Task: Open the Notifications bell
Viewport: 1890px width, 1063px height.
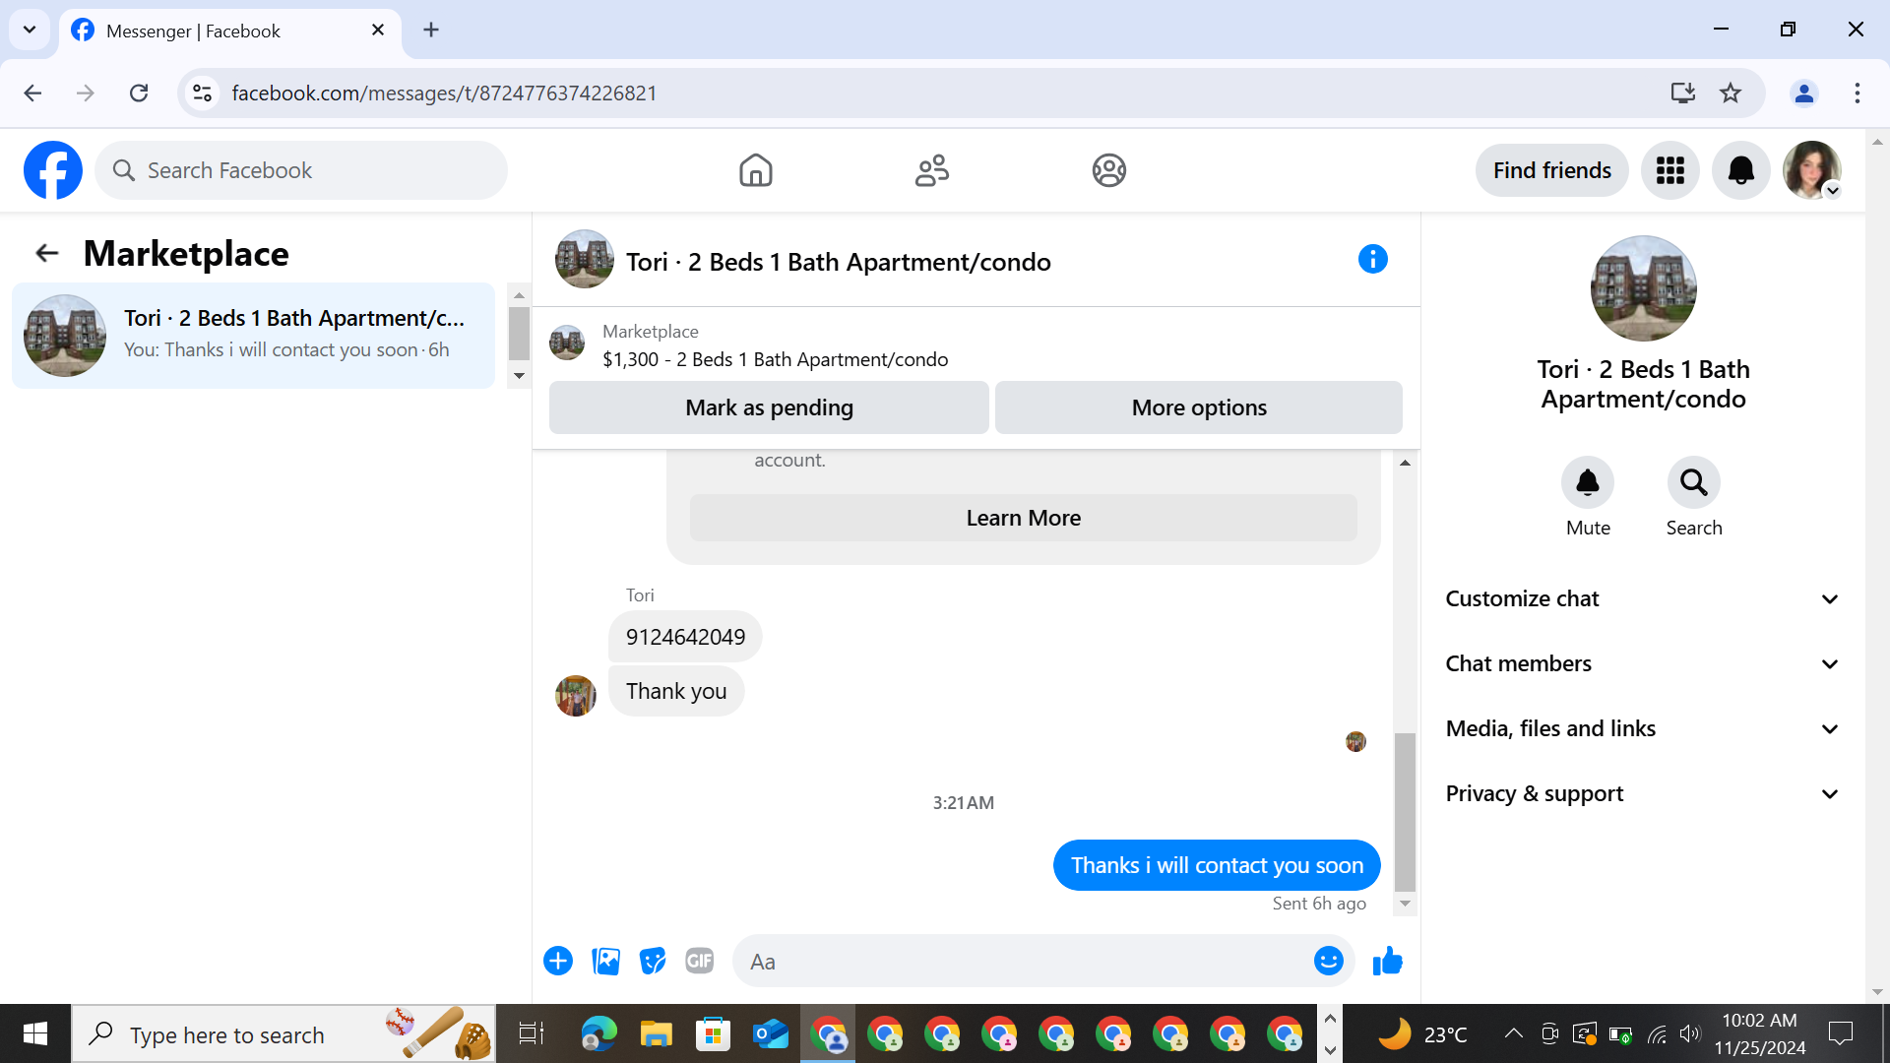Action: 1741,170
